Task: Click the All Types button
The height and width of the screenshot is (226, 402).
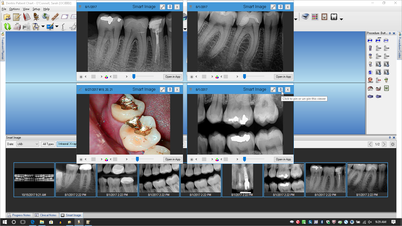Action: [48, 144]
